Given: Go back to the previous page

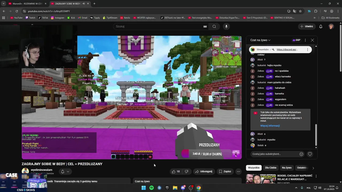Looking at the screenshot, I should pos(4,11).
